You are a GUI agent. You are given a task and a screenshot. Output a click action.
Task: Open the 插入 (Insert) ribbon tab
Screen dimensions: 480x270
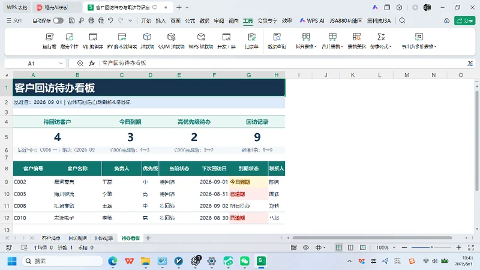pos(161,20)
